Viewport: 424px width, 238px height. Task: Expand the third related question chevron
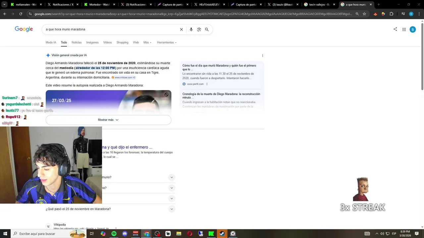pos(172,199)
